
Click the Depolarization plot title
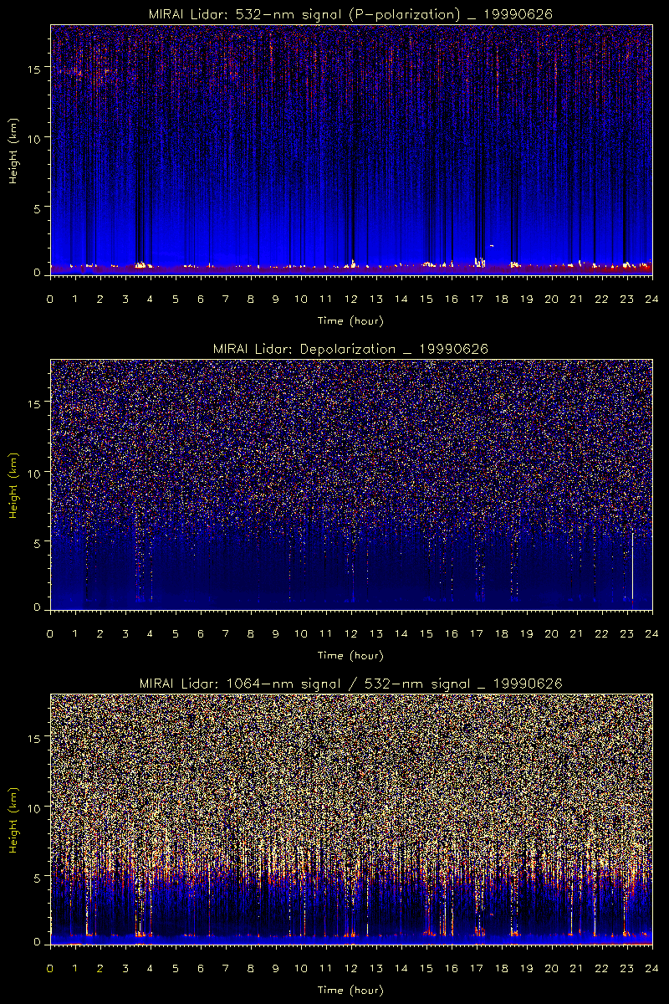click(350, 349)
